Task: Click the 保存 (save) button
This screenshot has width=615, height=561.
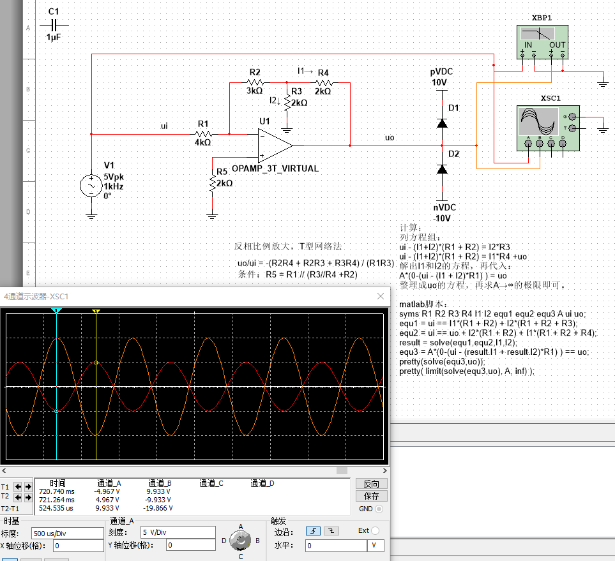Action: (371, 496)
